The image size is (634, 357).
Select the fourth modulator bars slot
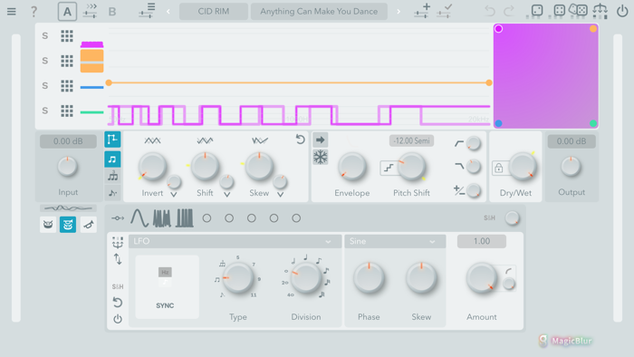click(185, 218)
